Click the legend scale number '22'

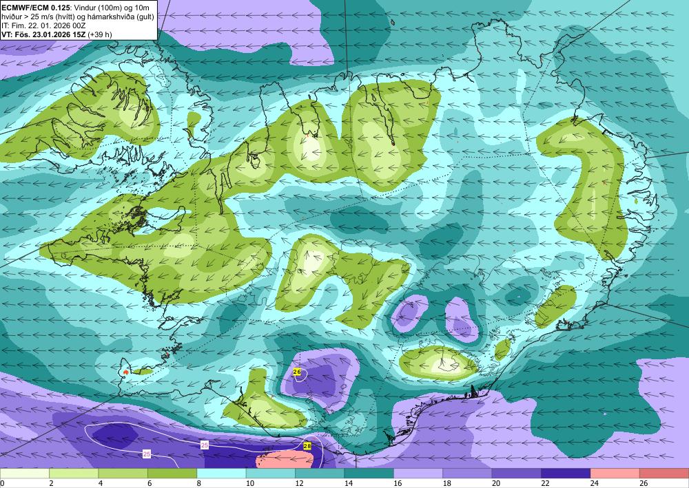tap(545, 483)
